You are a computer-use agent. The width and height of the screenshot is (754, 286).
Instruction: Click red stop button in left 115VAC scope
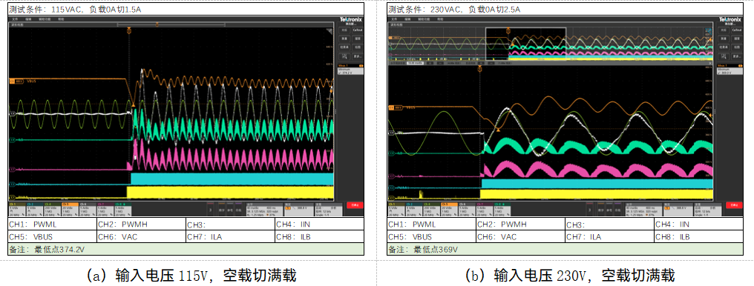click(355, 205)
